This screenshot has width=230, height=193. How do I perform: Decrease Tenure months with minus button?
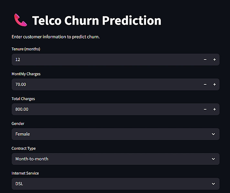tap(205, 59)
